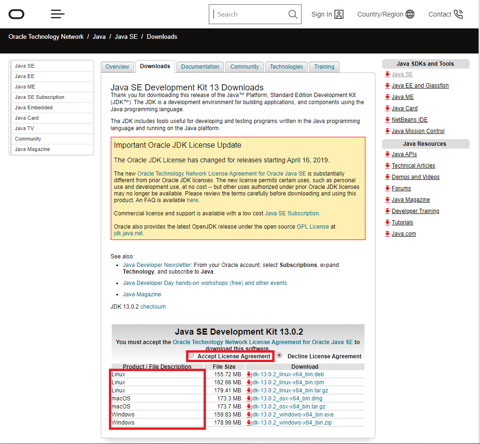Open the jdk.java.net link
Viewport: 480px width, 444px height.
[128, 233]
